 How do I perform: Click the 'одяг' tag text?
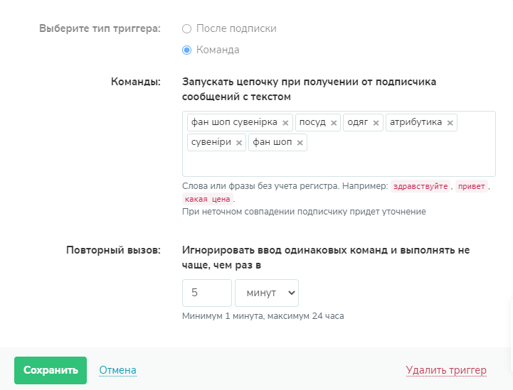point(358,122)
